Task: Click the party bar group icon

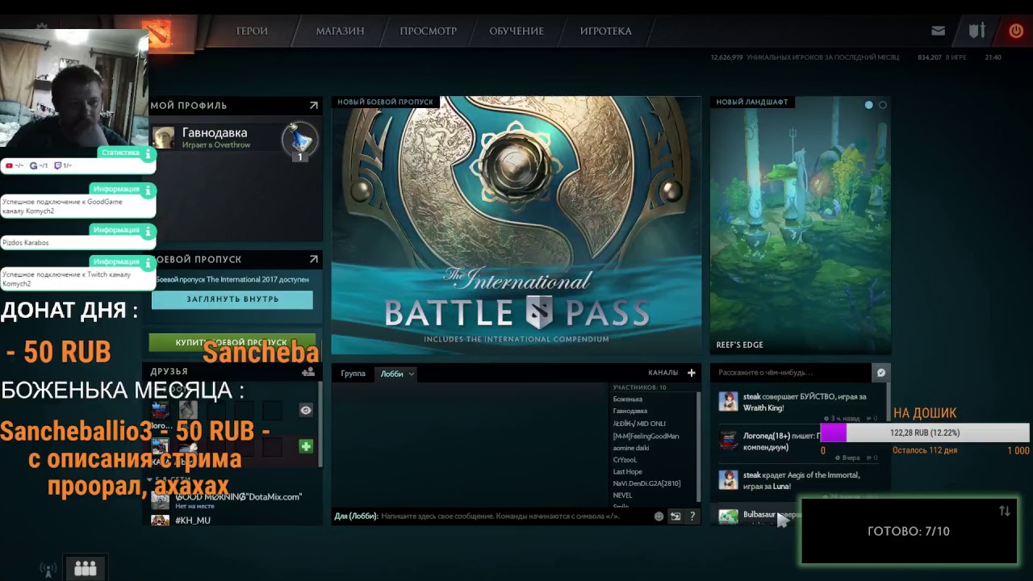Action: tap(86, 568)
